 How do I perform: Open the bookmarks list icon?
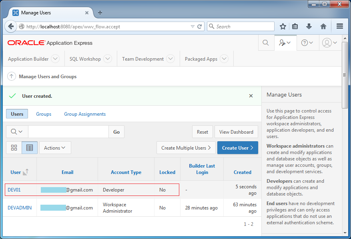pyautogui.click(x=295, y=27)
